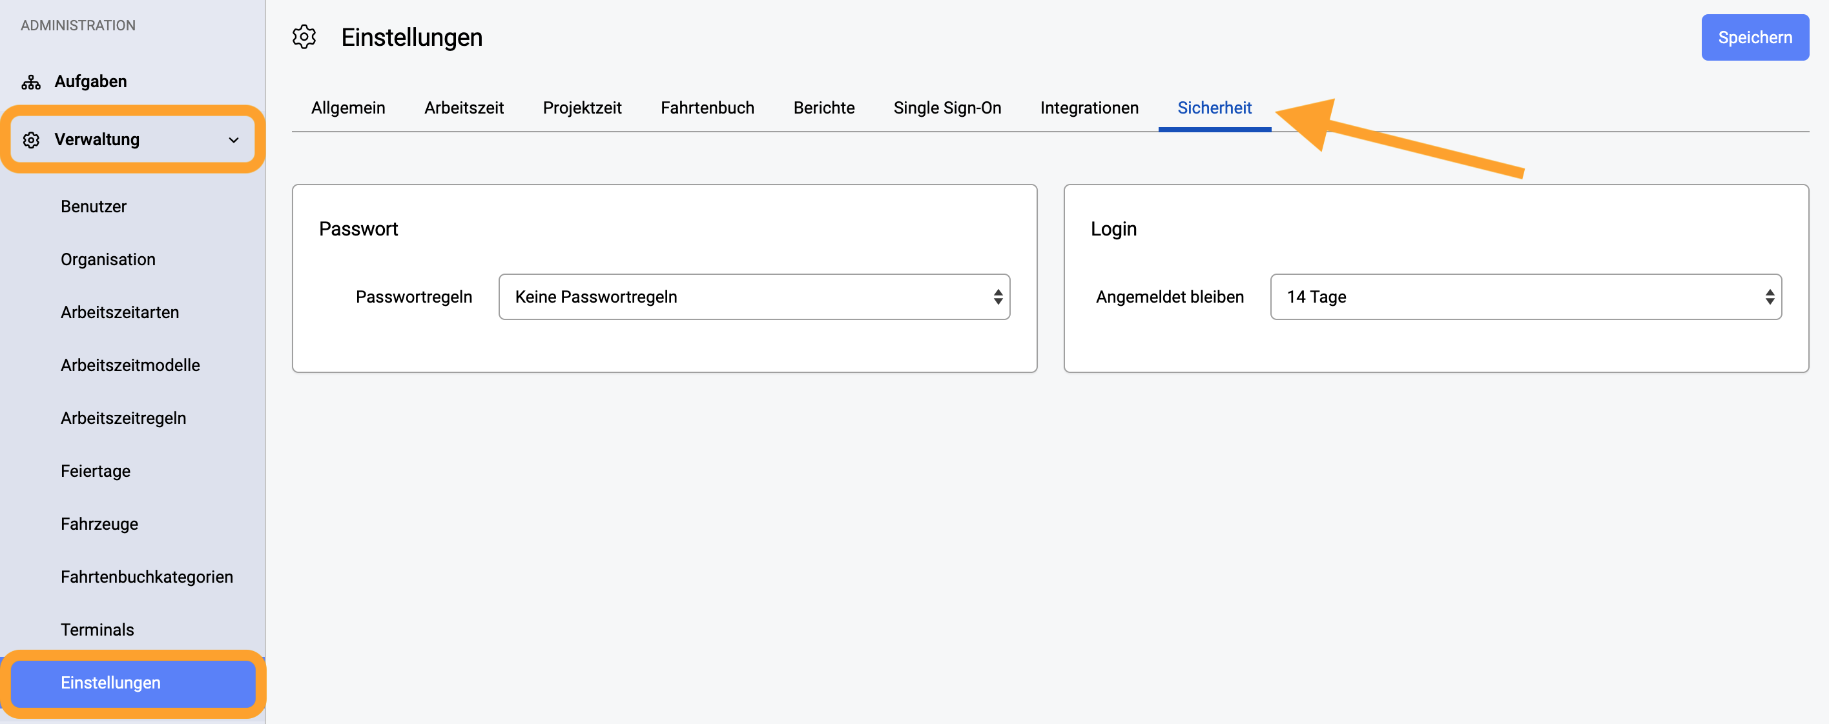Go to the Integrationen tab
Viewport: 1829px width, 724px height.
click(x=1089, y=108)
